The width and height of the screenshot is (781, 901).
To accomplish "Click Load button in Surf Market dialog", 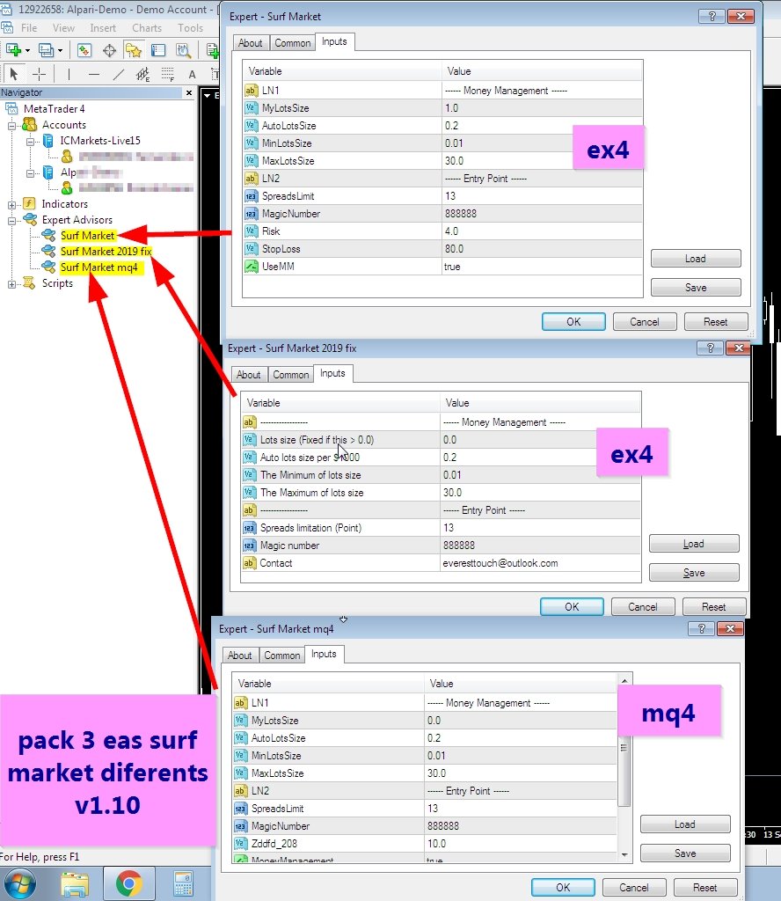I will [695, 259].
